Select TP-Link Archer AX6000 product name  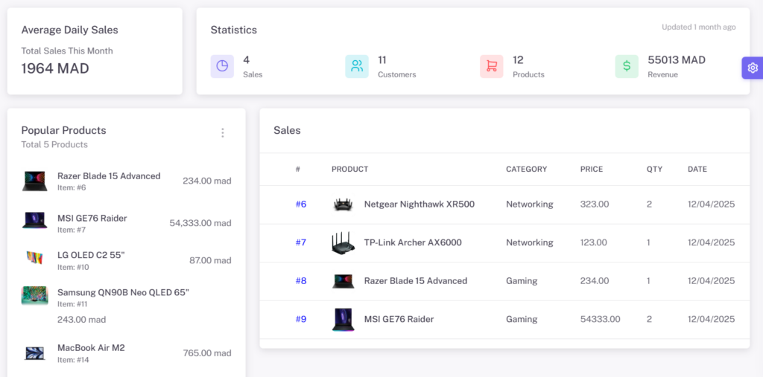pyautogui.click(x=413, y=242)
